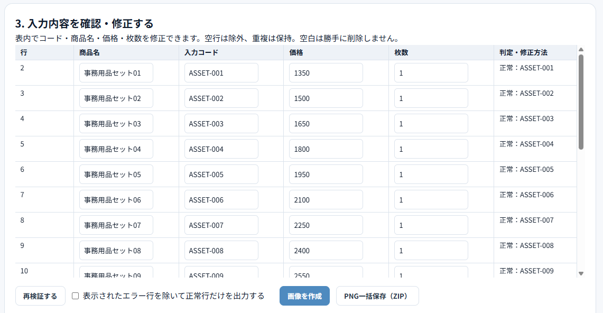Enable the checkbox to exclude error rows

(x=76, y=296)
